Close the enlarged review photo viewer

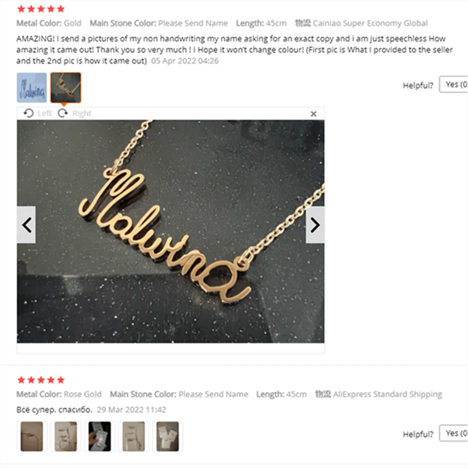[313, 114]
